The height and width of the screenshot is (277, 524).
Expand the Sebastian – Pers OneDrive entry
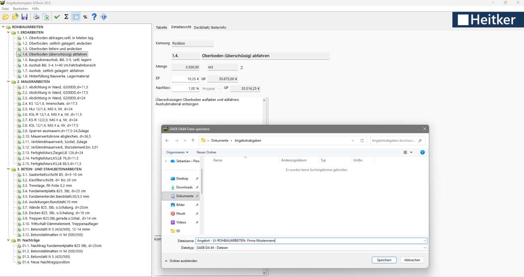[166, 161]
